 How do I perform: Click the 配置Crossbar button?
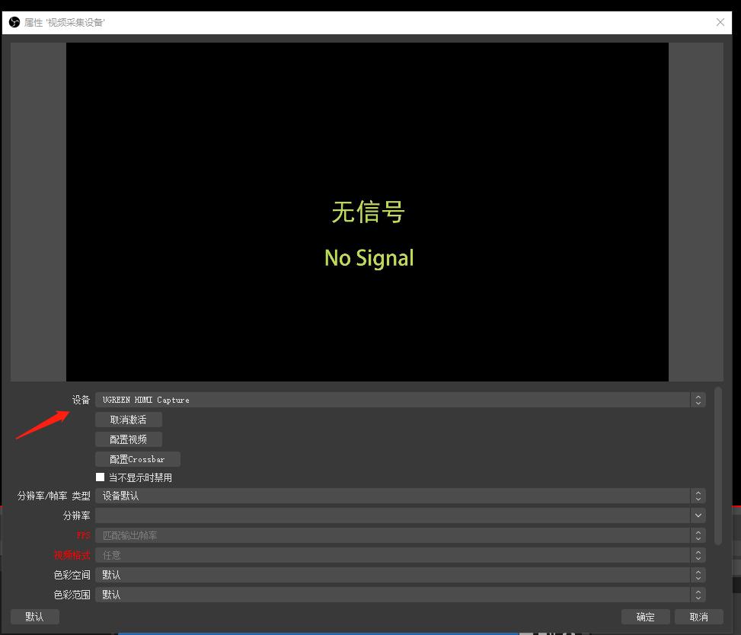click(x=137, y=458)
